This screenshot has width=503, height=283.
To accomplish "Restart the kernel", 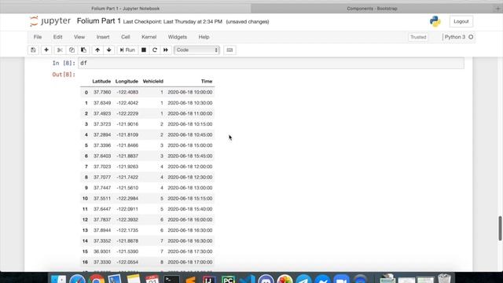I will (155, 50).
